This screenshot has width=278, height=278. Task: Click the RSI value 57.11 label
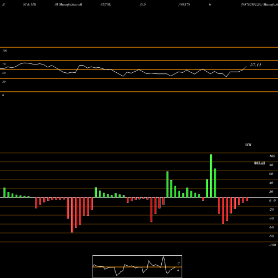pyautogui.click(x=256, y=65)
